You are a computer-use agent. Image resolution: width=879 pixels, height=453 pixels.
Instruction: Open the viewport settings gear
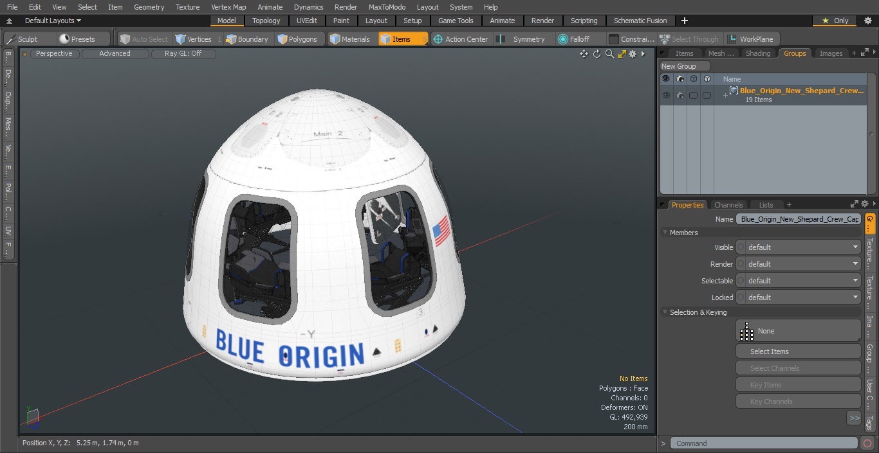(x=633, y=54)
